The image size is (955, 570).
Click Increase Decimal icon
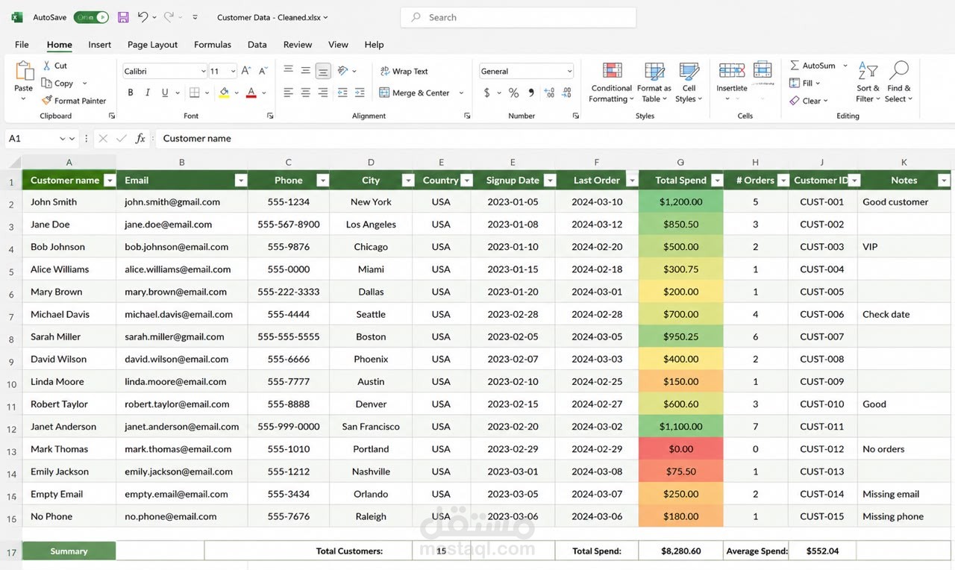pos(550,93)
